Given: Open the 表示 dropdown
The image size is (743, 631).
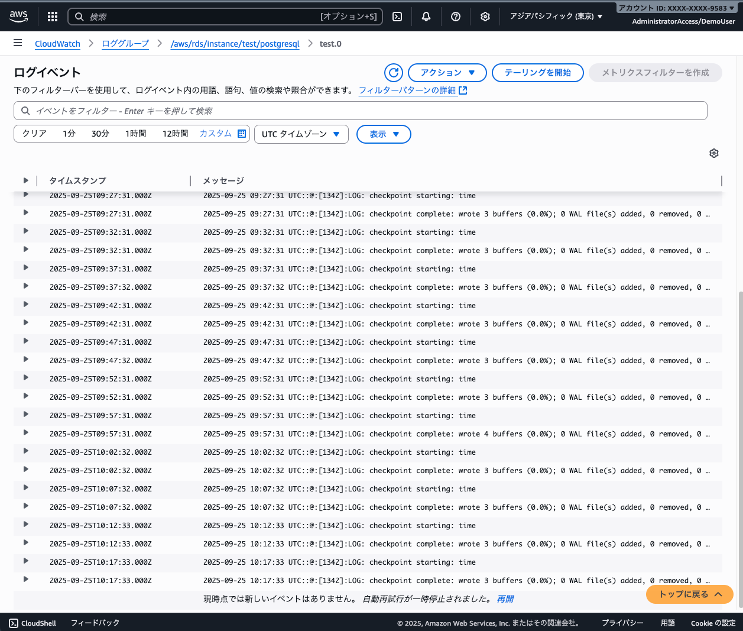Looking at the screenshot, I should pyautogui.click(x=384, y=134).
